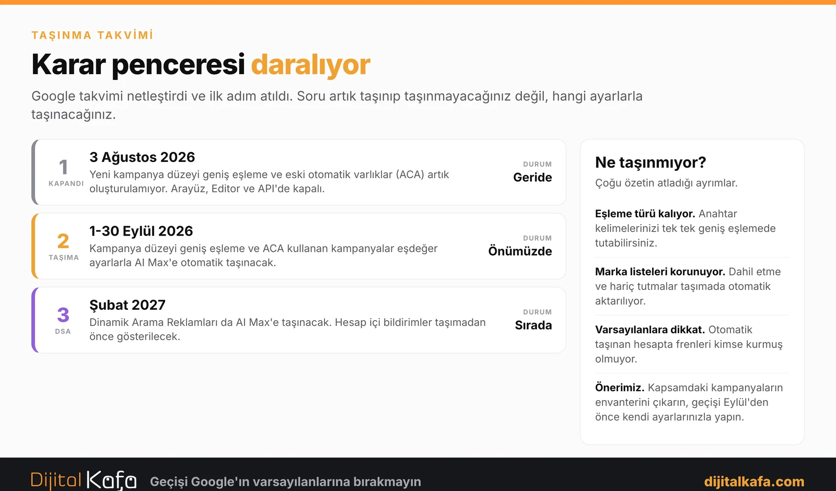
Task: Click 'Çoğu özetin atladığı ayrımlar.' subtitle
Action: pos(666,183)
